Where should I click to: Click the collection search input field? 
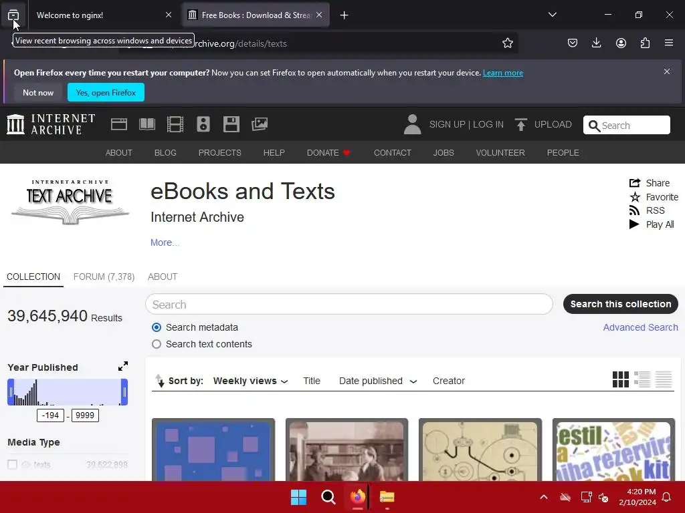pos(349,304)
